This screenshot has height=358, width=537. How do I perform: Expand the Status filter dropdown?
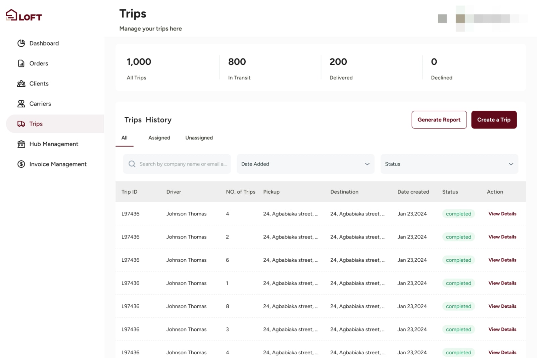tap(449, 164)
